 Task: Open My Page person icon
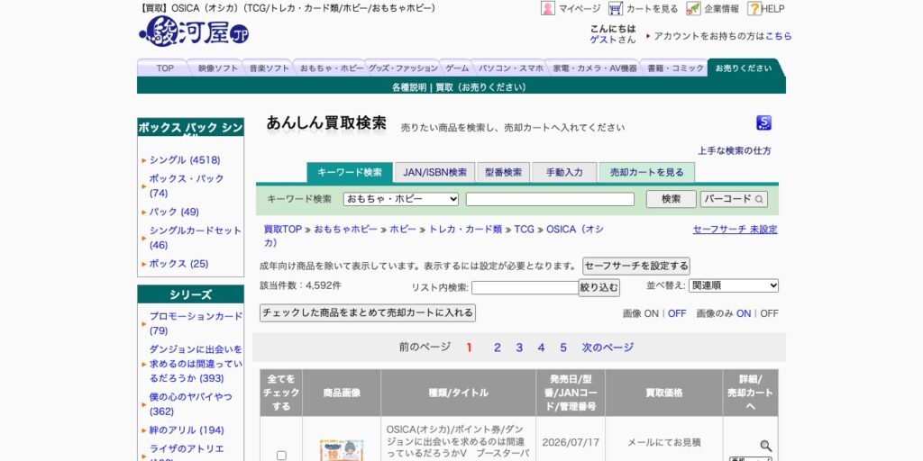[547, 8]
